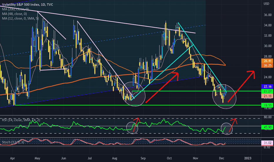Click the Jul date axis label
The height and width of the screenshot is (162, 274).
tap(89, 158)
